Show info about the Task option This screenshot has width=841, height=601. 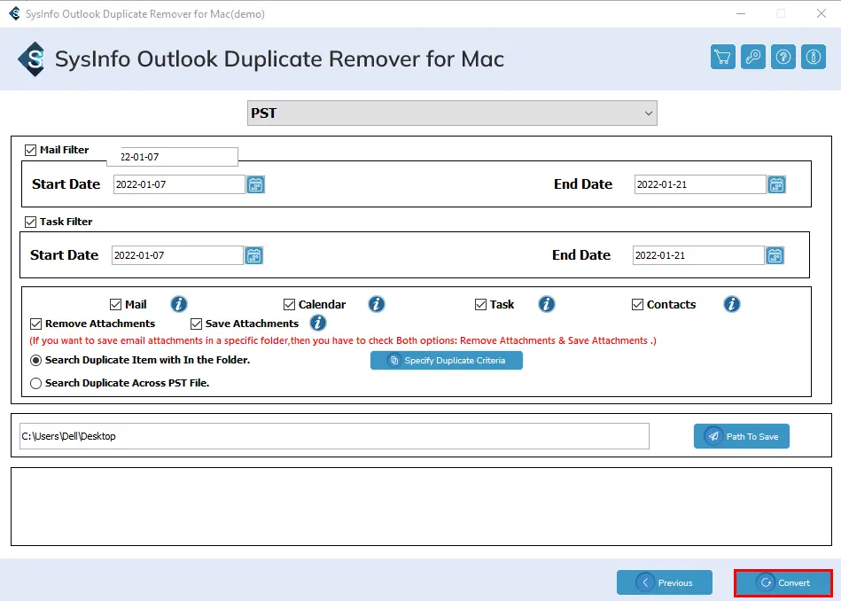(546, 304)
